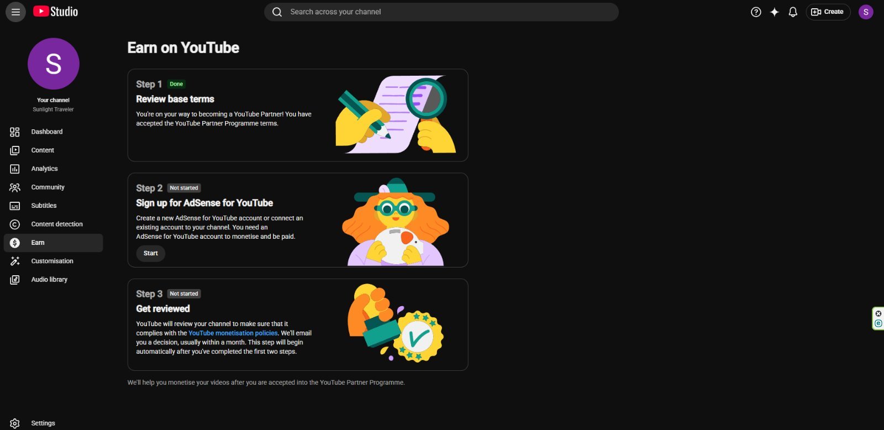Open the Help question mark icon
This screenshot has width=884, height=430.
coord(756,12)
